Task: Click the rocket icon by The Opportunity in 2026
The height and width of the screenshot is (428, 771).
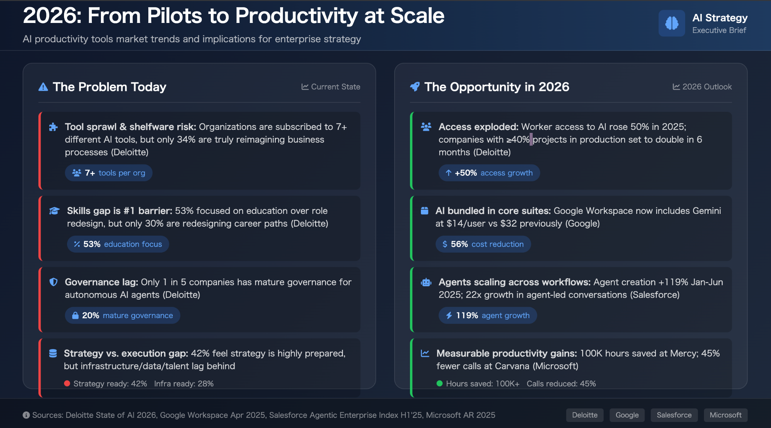Action: [415, 87]
